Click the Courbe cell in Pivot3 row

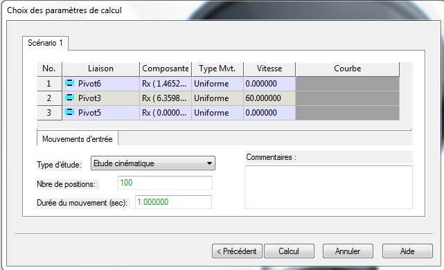coord(348,98)
